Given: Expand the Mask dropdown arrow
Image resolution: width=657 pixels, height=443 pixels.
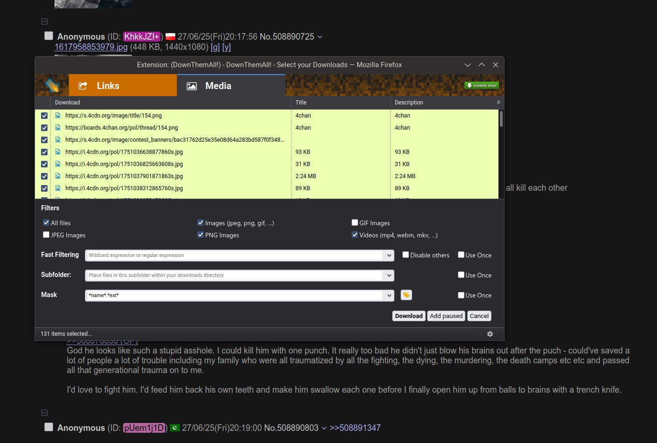Looking at the screenshot, I should 389,295.
